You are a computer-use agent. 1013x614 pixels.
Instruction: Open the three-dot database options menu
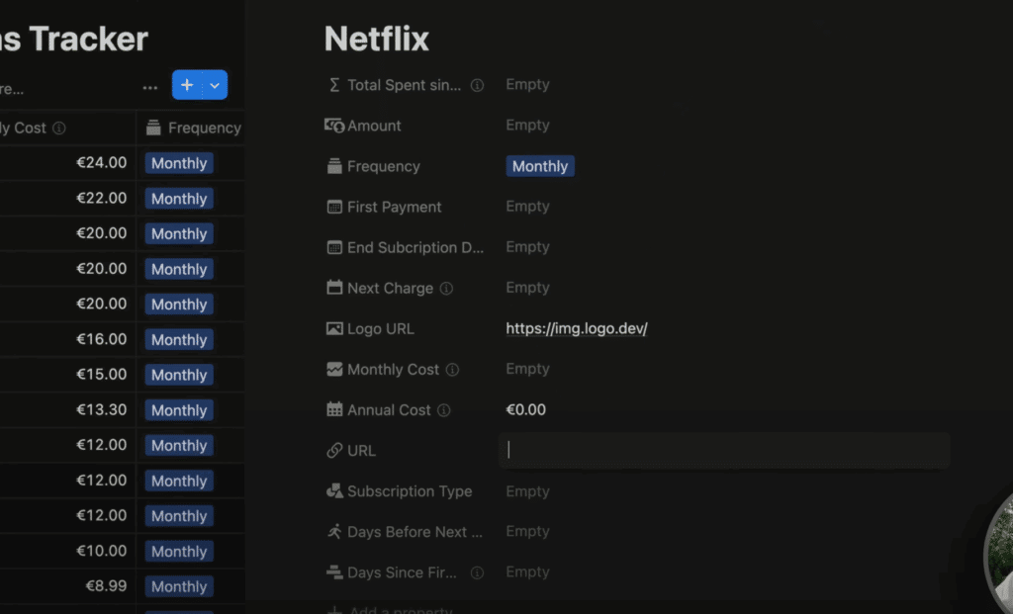click(149, 87)
